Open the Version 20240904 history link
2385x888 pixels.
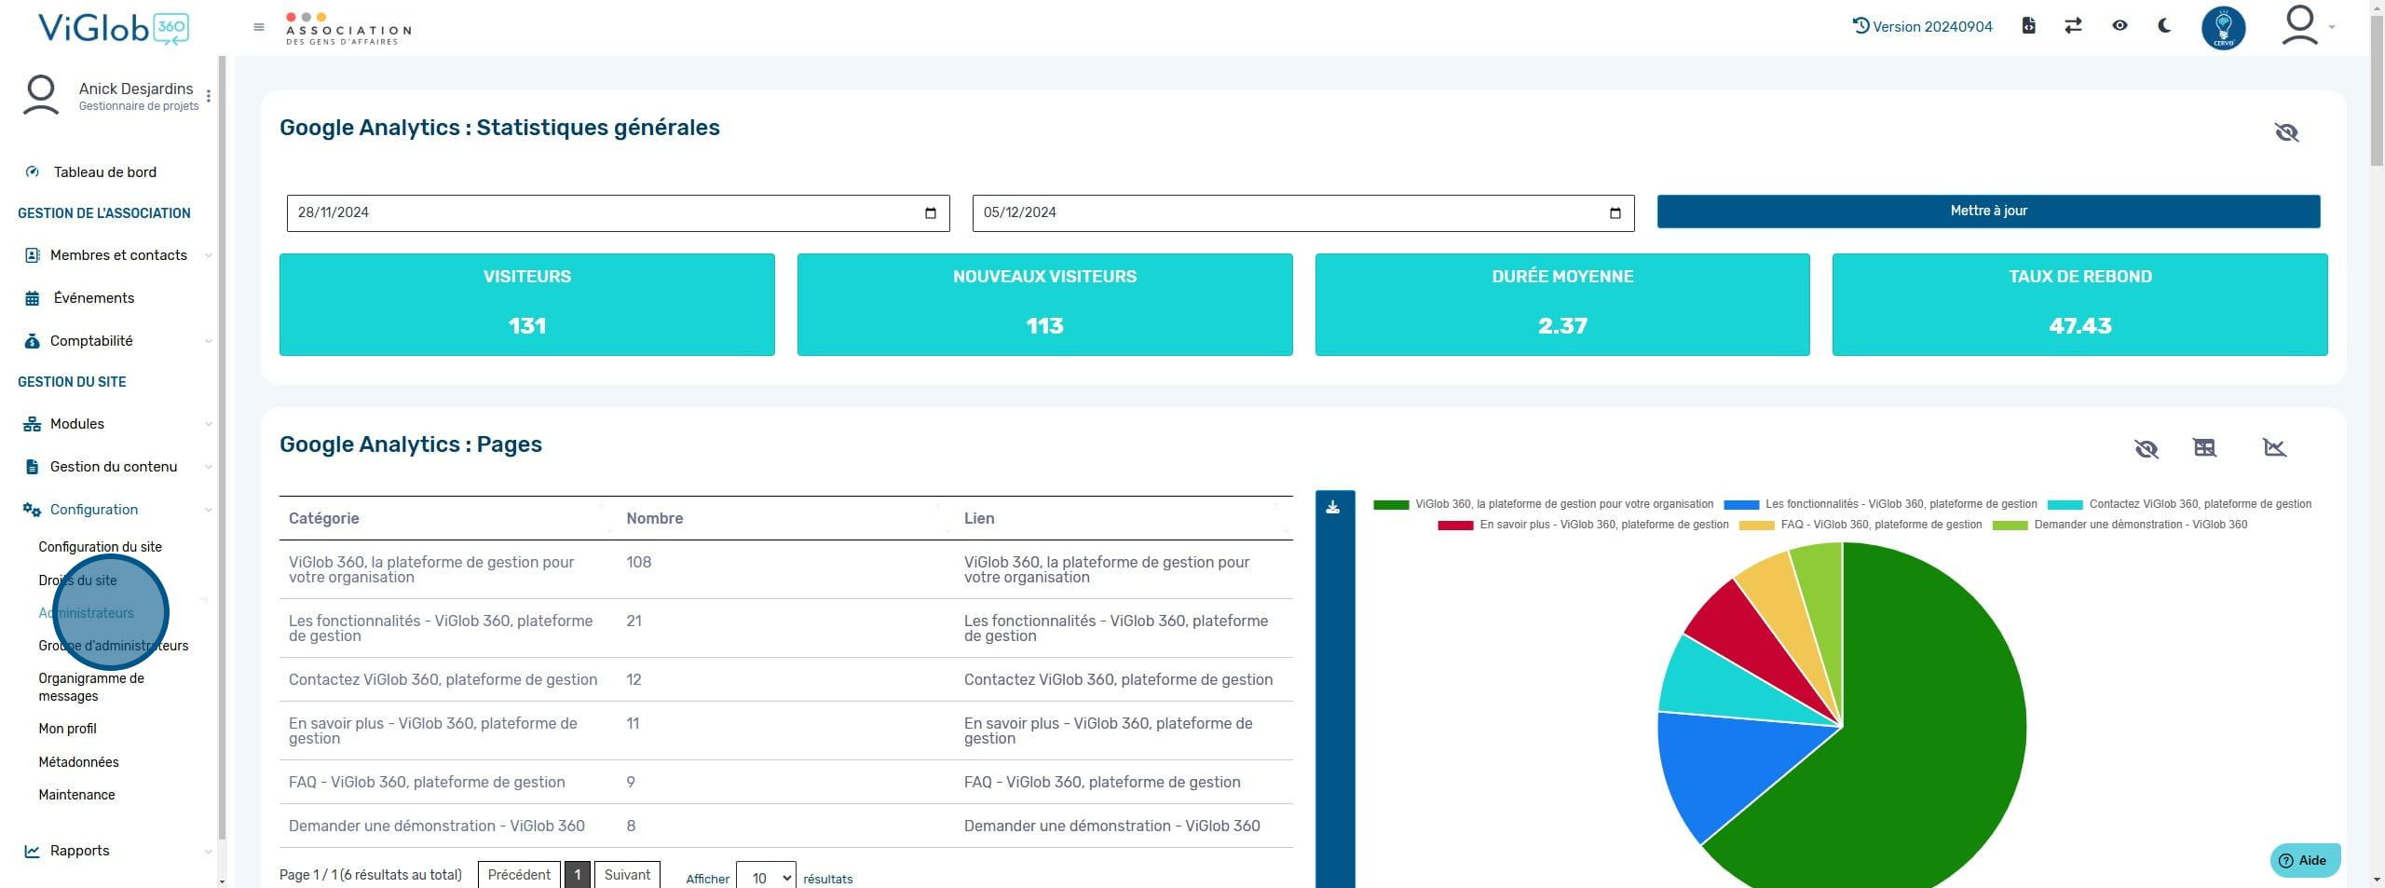click(1923, 26)
